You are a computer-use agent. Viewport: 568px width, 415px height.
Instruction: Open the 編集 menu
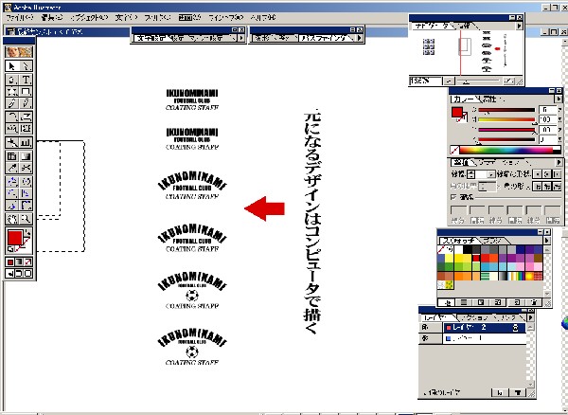51,17
